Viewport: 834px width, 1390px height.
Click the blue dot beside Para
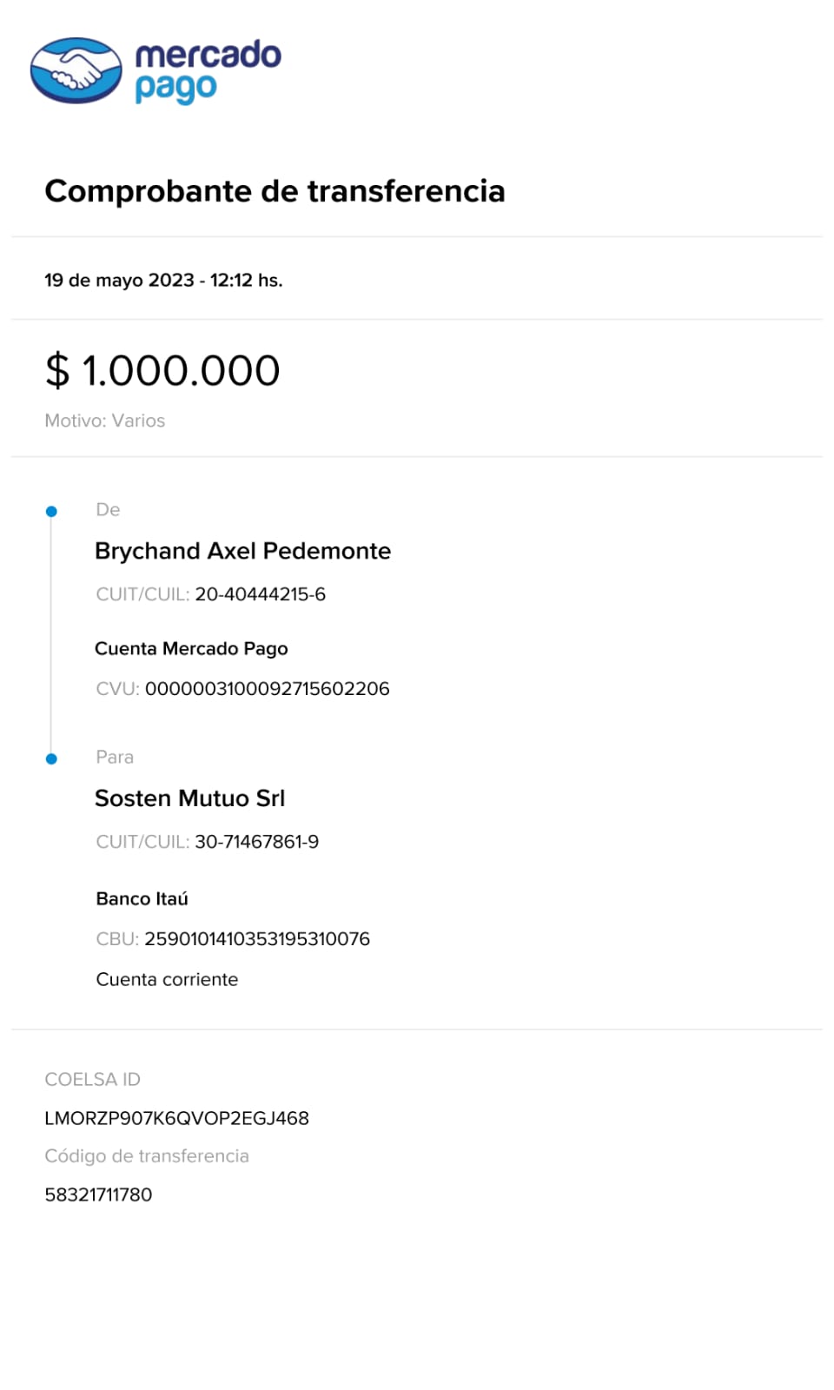click(51, 759)
